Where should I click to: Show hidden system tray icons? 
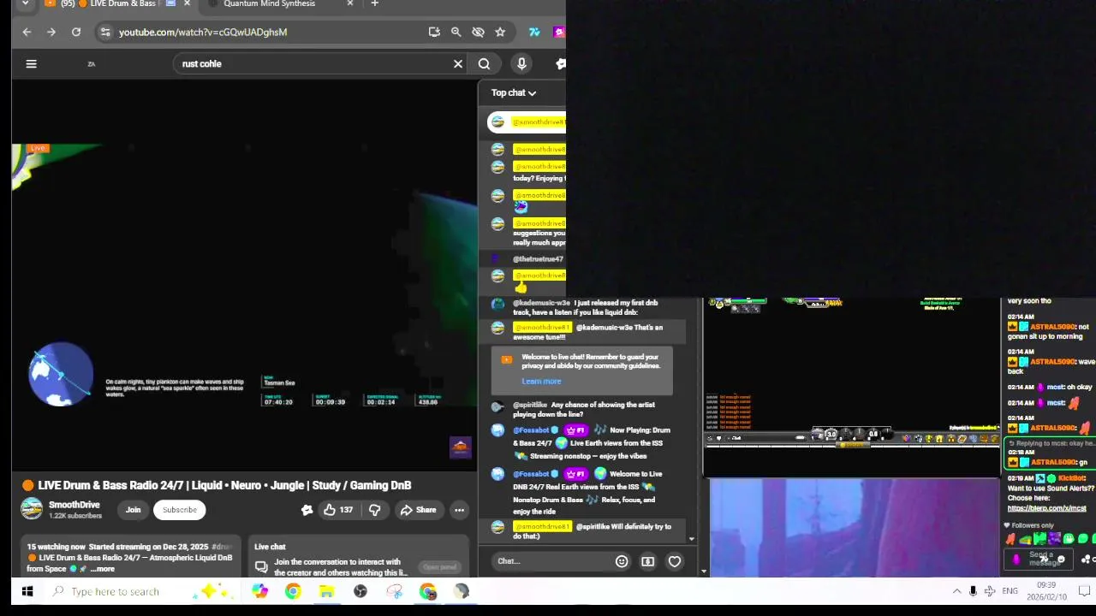(x=956, y=591)
